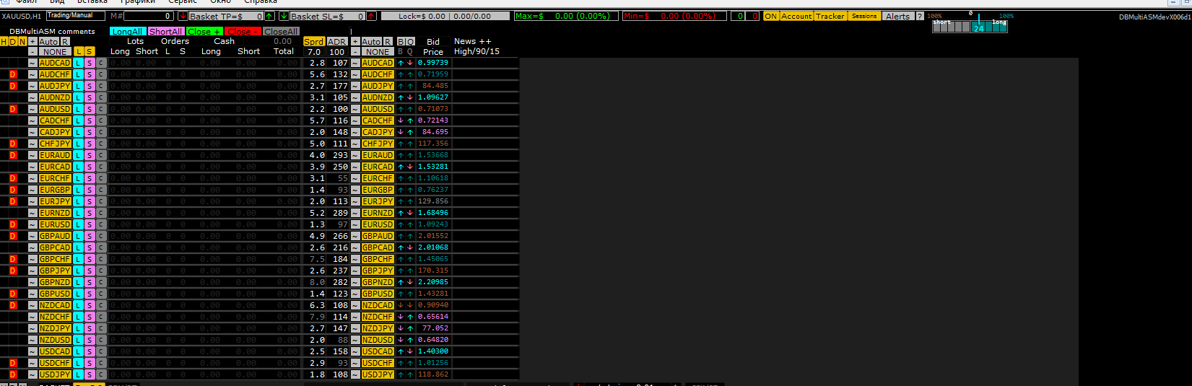Click the green down arrow before Basket SL
Viewport: 1192px width, 386px height.
click(x=284, y=16)
